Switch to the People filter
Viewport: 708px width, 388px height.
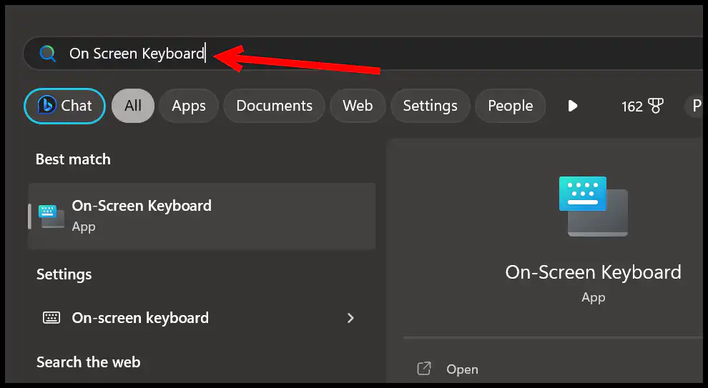click(x=510, y=106)
